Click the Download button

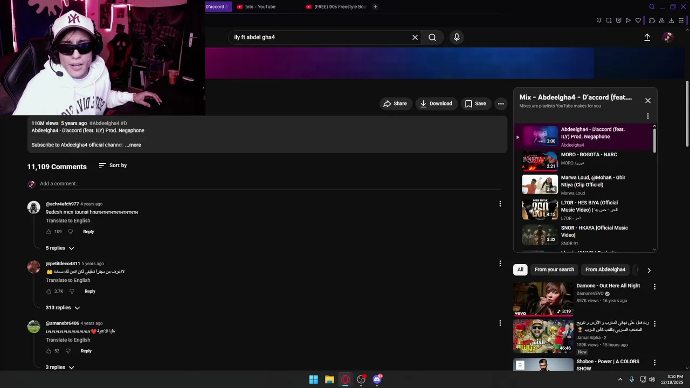(436, 103)
